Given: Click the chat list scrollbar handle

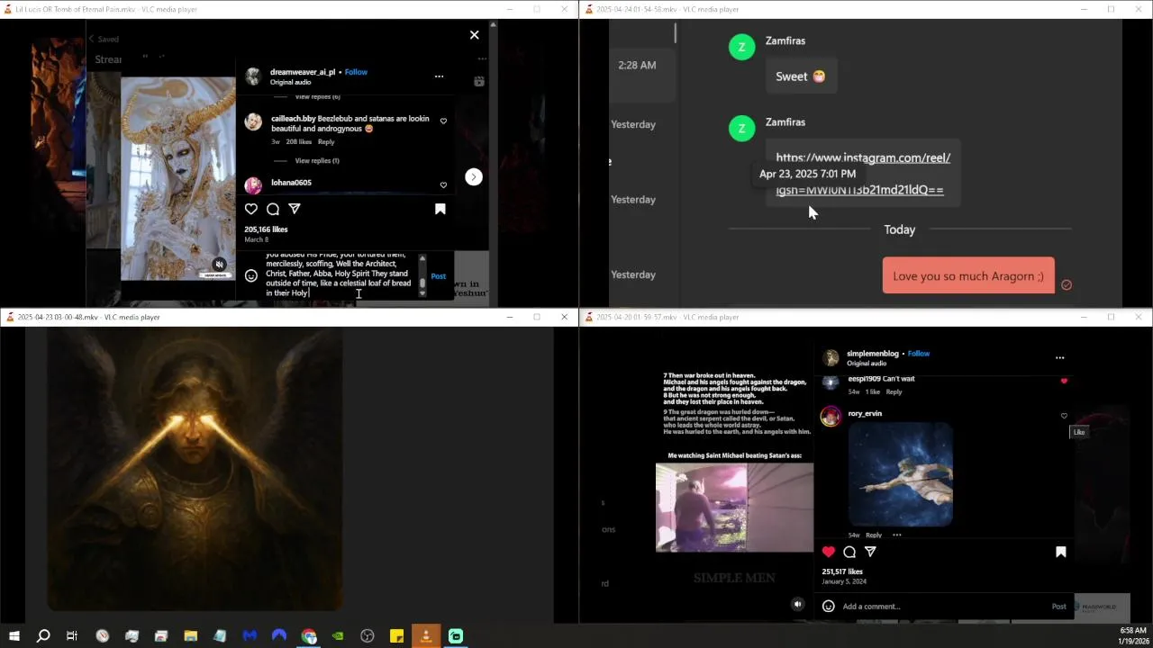Looking at the screenshot, I should (x=676, y=33).
